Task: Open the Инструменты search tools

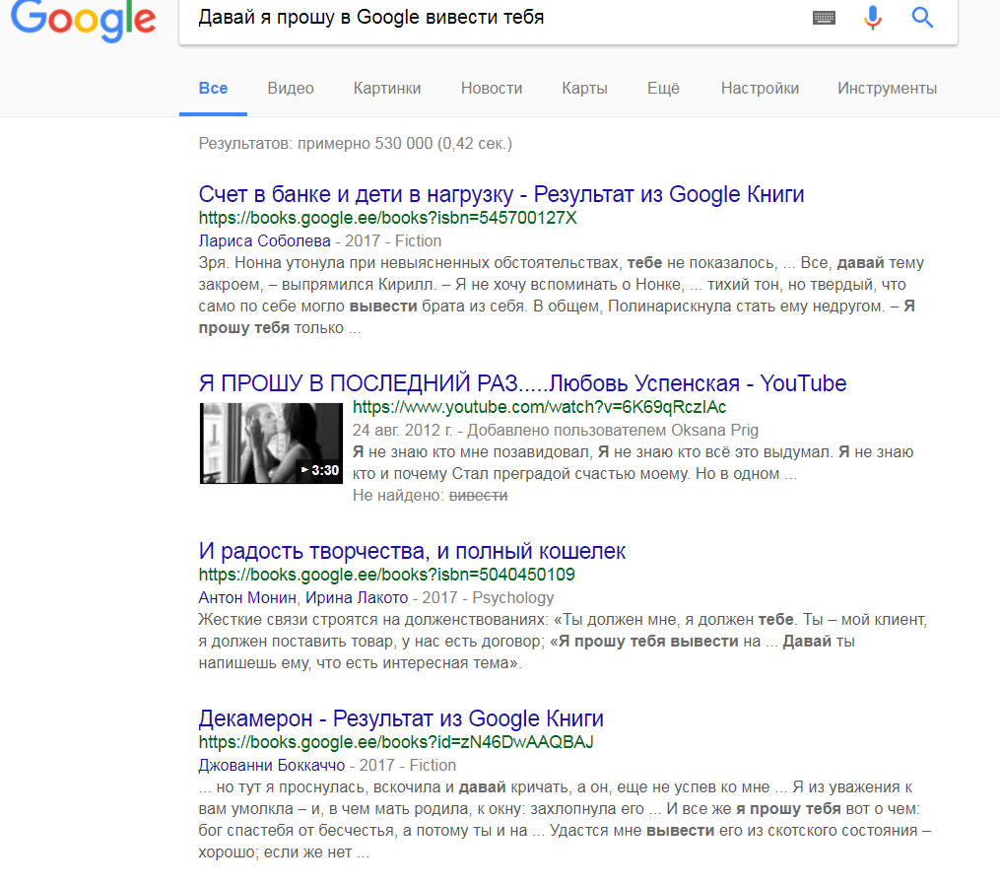Action: point(887,88)
